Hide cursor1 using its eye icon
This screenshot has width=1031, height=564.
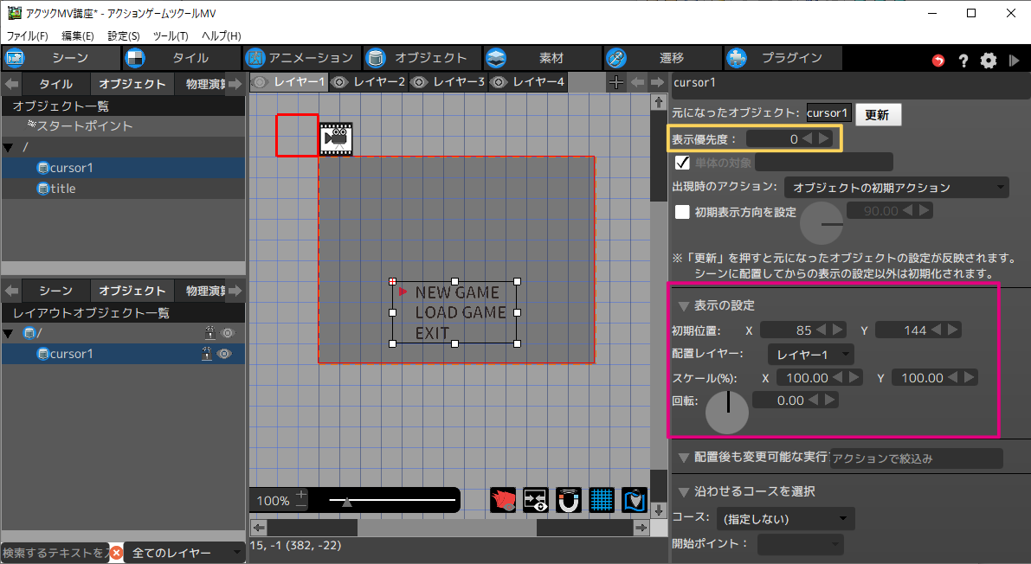228,354
